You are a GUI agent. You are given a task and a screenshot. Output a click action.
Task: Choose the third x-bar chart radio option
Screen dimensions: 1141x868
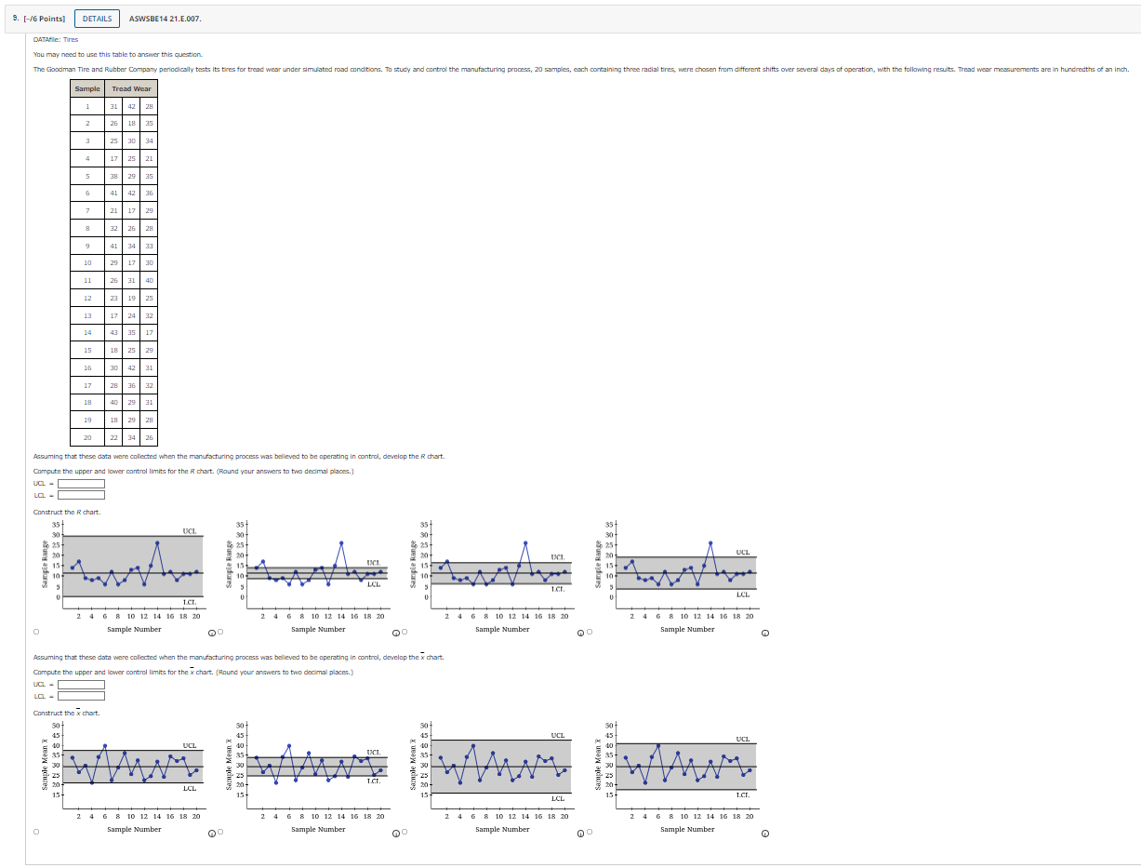pos(404,834)
